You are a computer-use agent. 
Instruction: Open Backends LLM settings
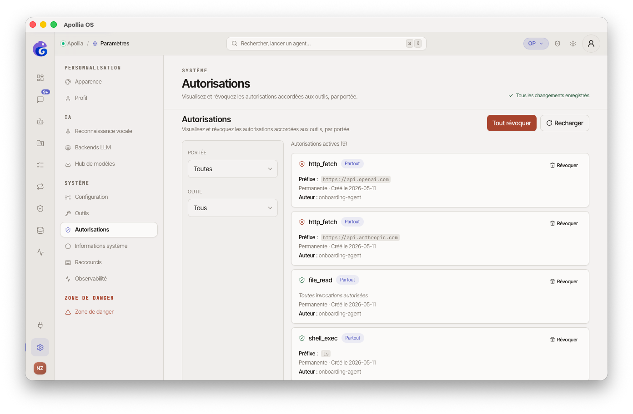click(x=109, y=148)
